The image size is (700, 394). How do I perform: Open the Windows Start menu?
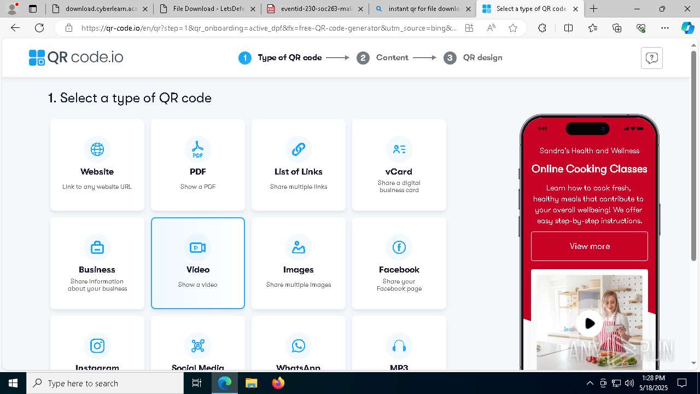[x=13, y=383]
